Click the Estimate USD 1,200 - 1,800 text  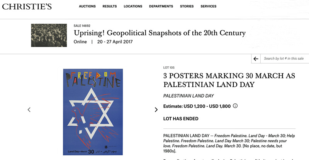pos(197,106)
